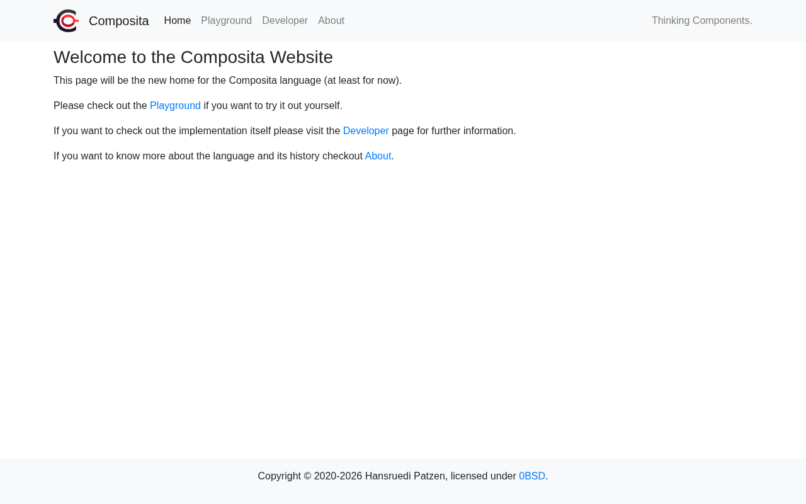Go to Playground in the navigation bar
806x504 pixels.
click(x=227, y=21)
